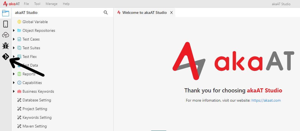
Task: Click the Keywords Setting tools icon
Action: pyautogui.click(x=19, y=117)
